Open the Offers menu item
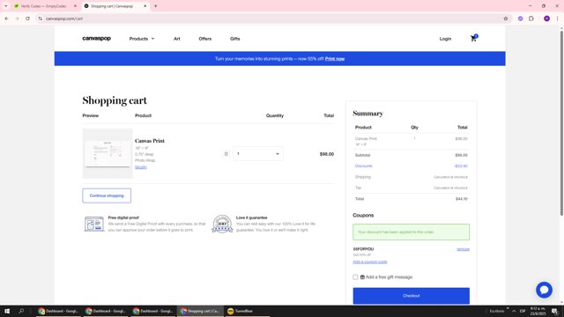 click(205, 39)
